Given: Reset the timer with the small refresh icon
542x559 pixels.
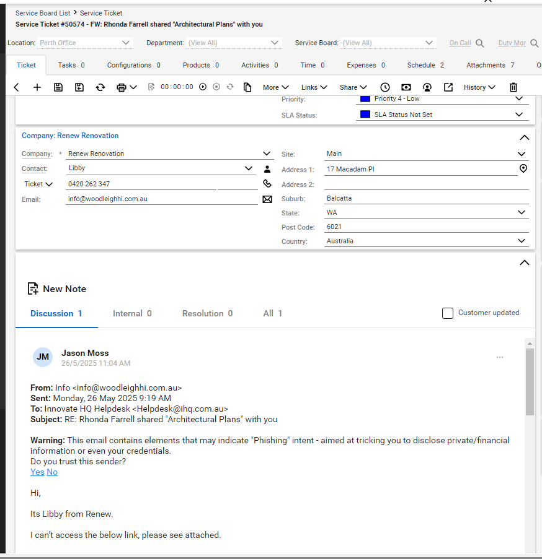Looking at the screenshot, I should (x=230, y=87).
